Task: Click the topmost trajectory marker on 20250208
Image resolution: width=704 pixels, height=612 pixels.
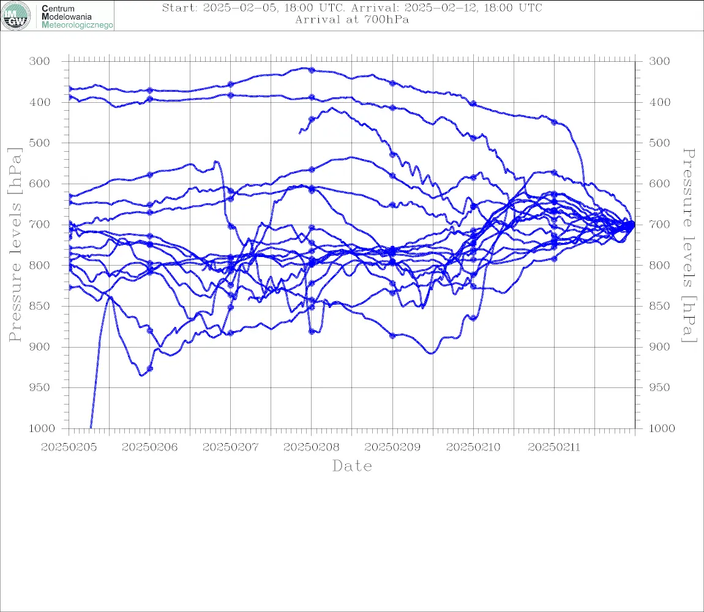Action: point(312,70)
